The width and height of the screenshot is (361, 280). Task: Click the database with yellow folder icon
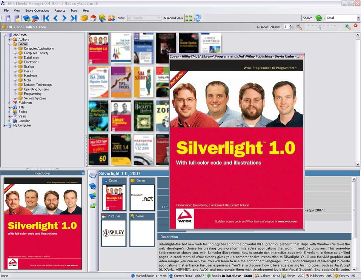[16, 18]
